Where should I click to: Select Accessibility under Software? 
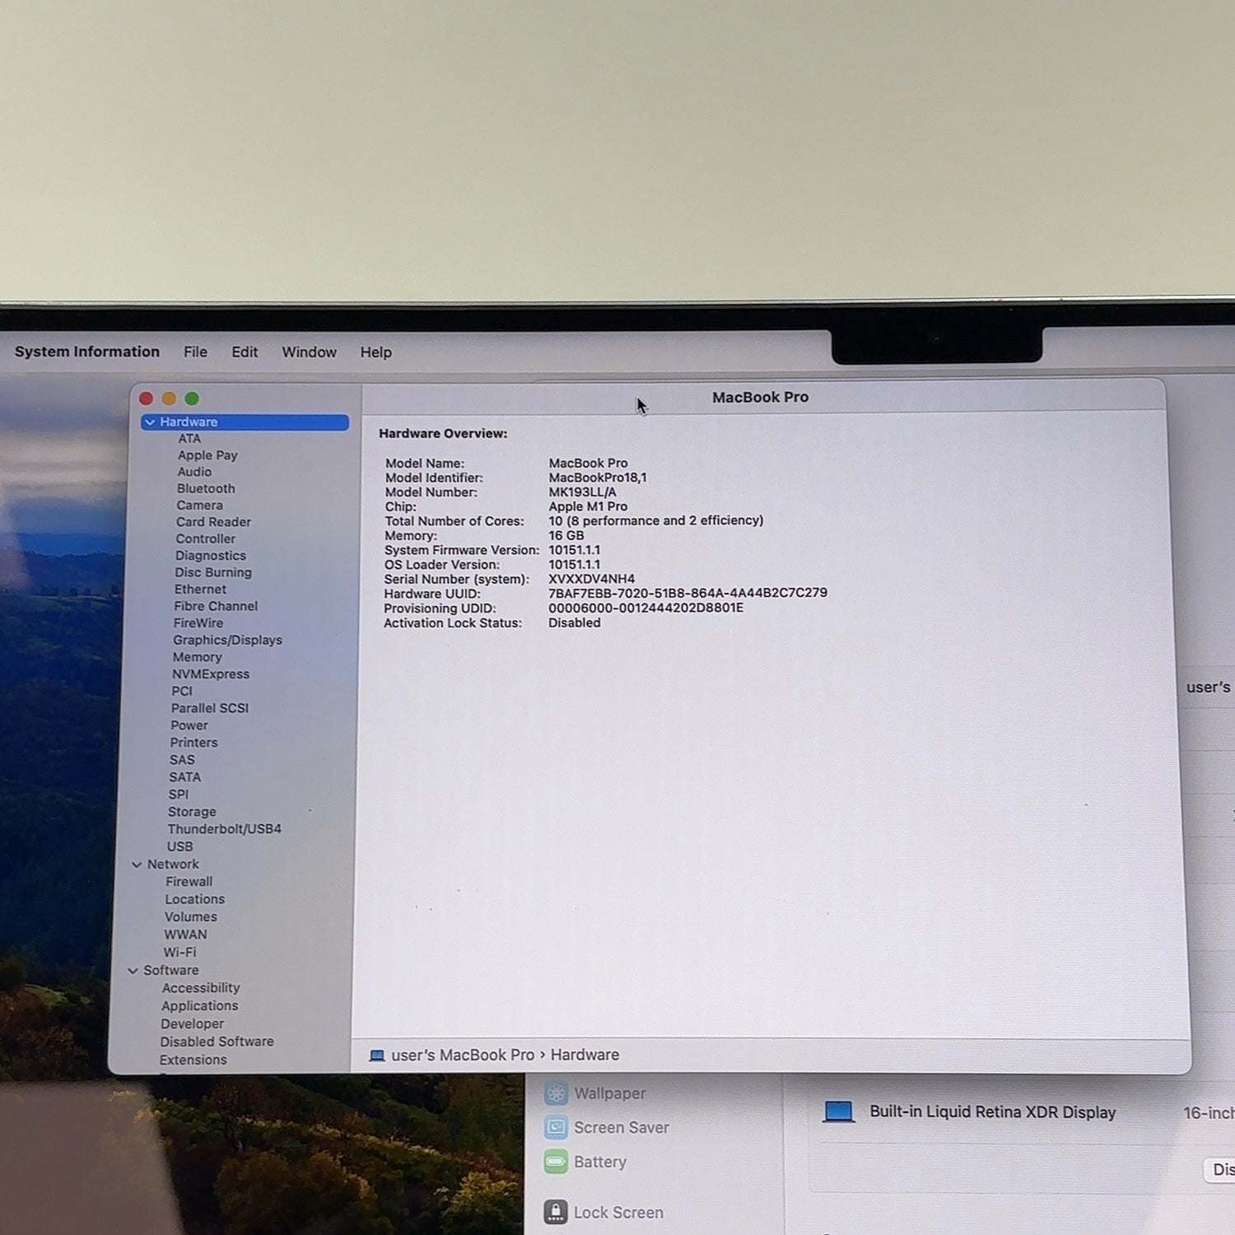[x=201, y=988]
